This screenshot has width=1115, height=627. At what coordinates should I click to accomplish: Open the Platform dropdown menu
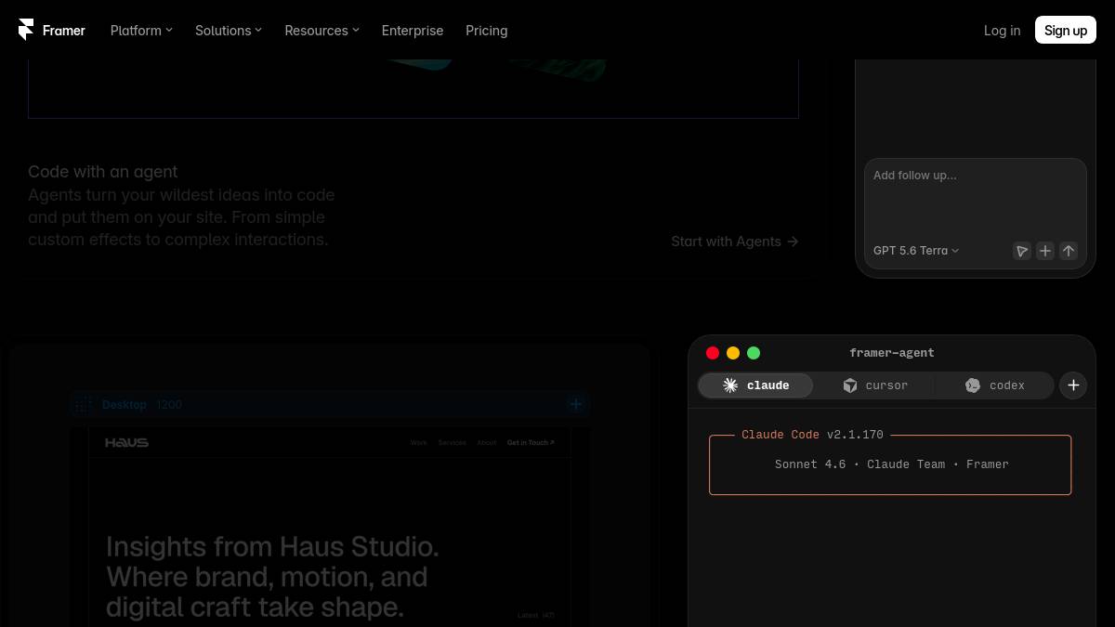point(141,31)
